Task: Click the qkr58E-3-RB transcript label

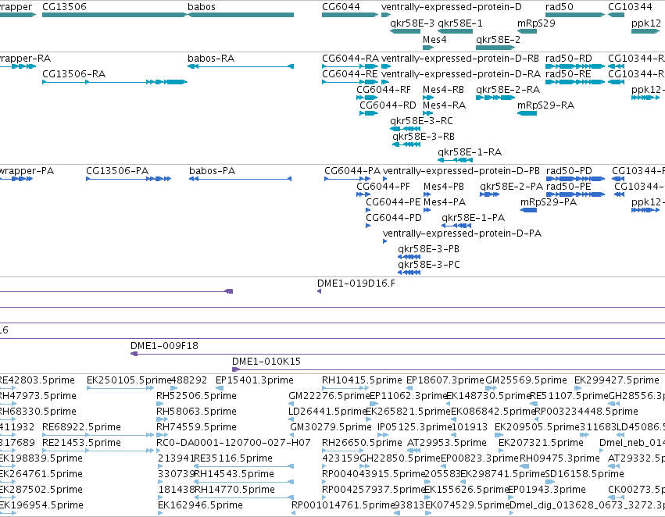Action: click(x=424, y=137)
